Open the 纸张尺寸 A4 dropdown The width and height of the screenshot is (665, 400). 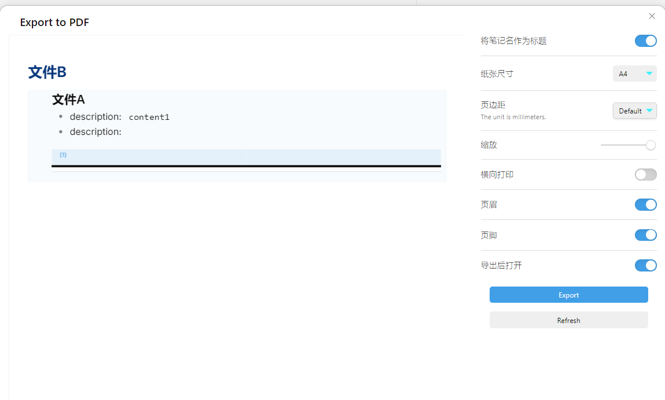coord(634,74)
